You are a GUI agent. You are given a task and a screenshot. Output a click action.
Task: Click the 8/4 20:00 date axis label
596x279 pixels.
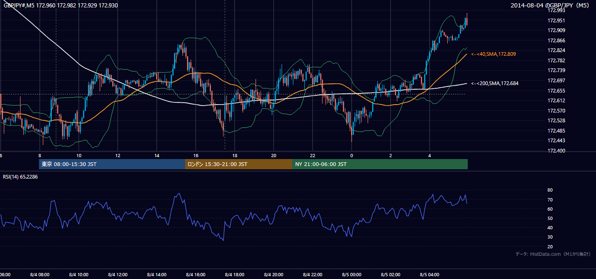[274, 274]
